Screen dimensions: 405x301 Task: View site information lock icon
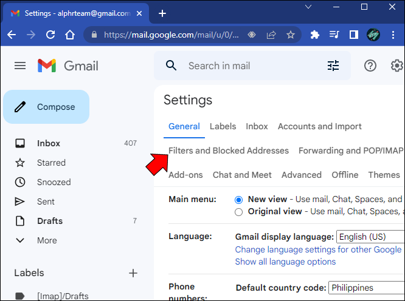pos(94,35)
